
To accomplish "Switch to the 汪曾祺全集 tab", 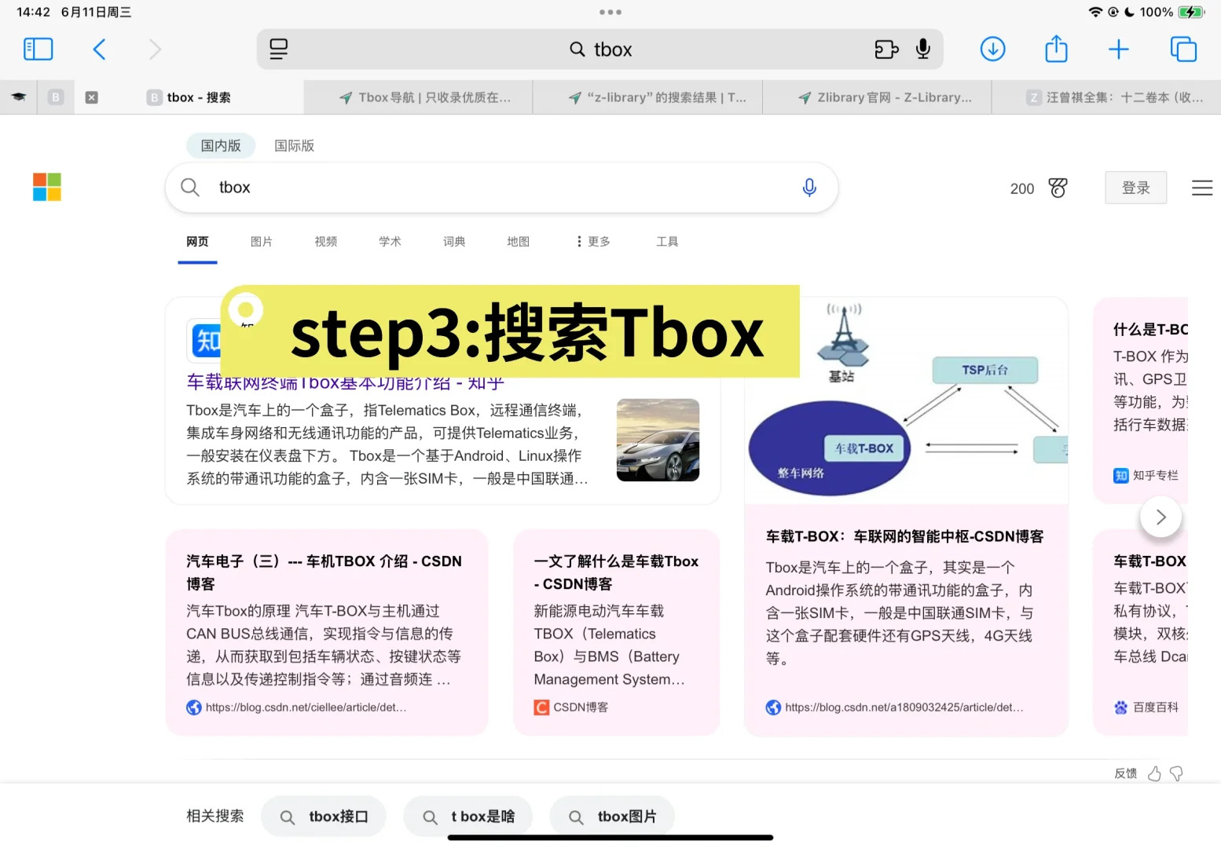I will click(x=1106, y=97).
